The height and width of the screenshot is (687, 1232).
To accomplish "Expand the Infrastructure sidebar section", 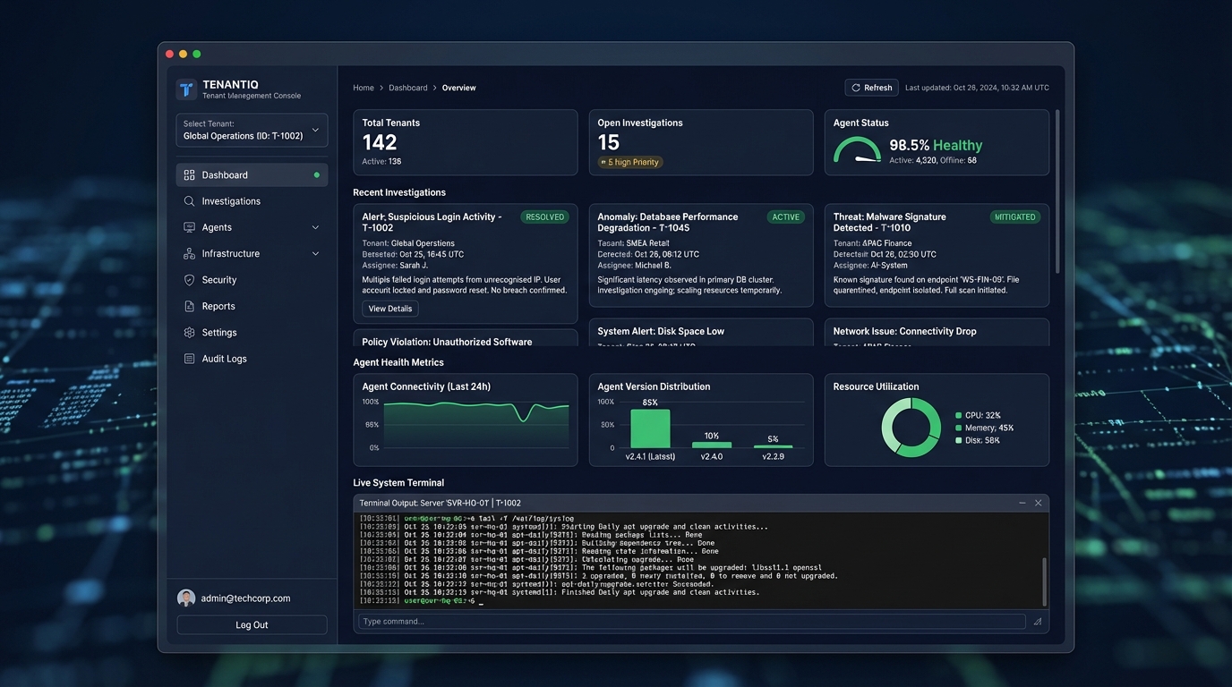I will coord(314,253).
